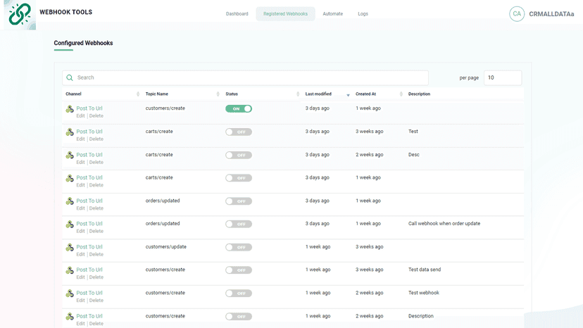Image resolution: width=583 pixels, height=328 pixels.
Task: Enable the 'Test data send' webhook toggle
Action: pyautogui.click(x=239, y=270)
